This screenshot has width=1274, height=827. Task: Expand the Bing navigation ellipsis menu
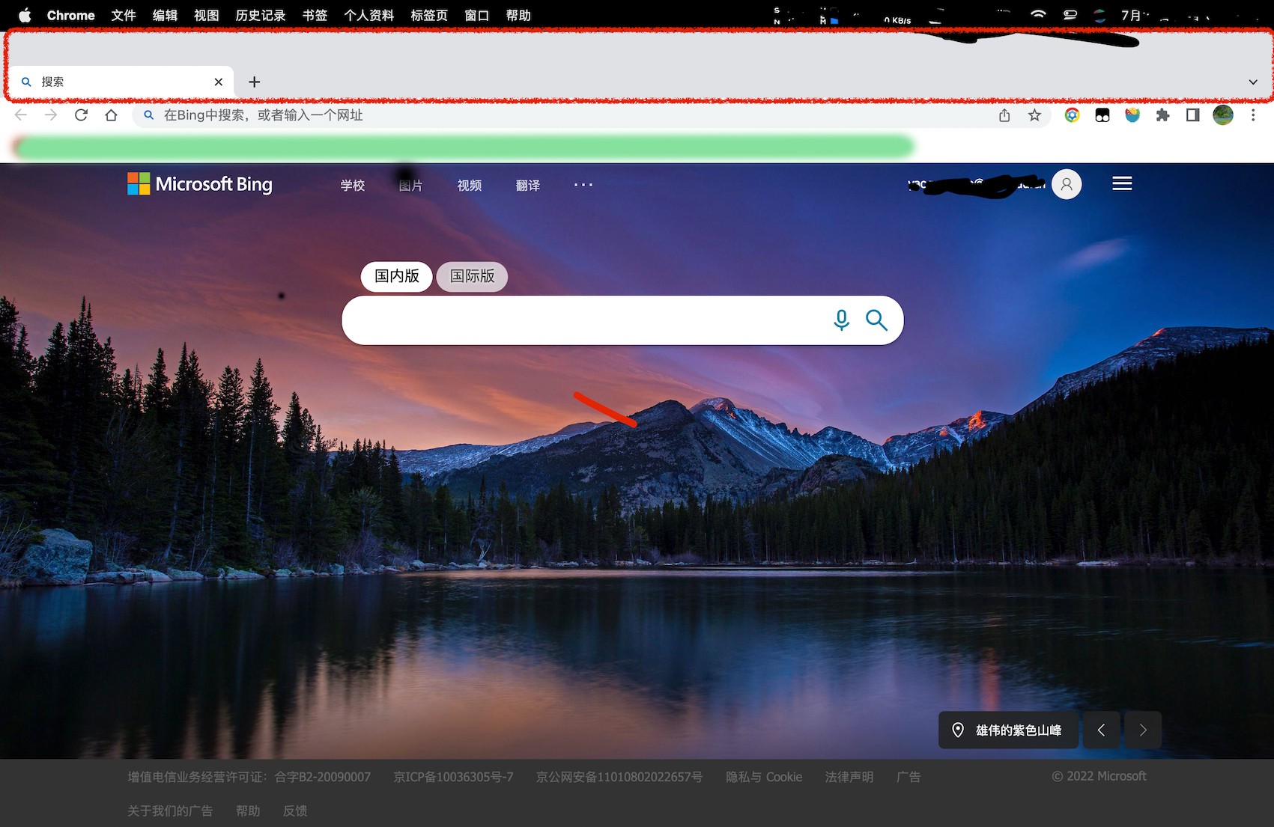[583, 185]
